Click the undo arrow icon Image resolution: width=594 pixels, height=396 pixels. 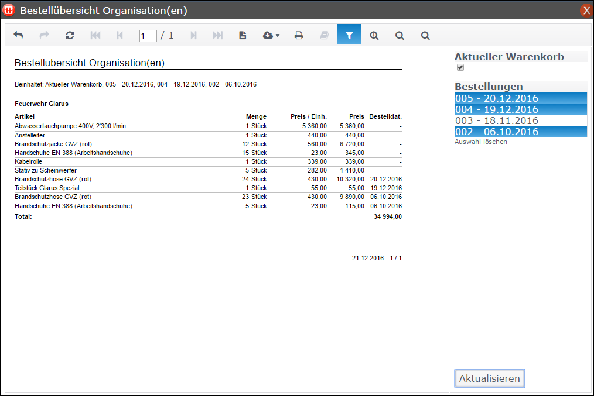tap(18, 35)
